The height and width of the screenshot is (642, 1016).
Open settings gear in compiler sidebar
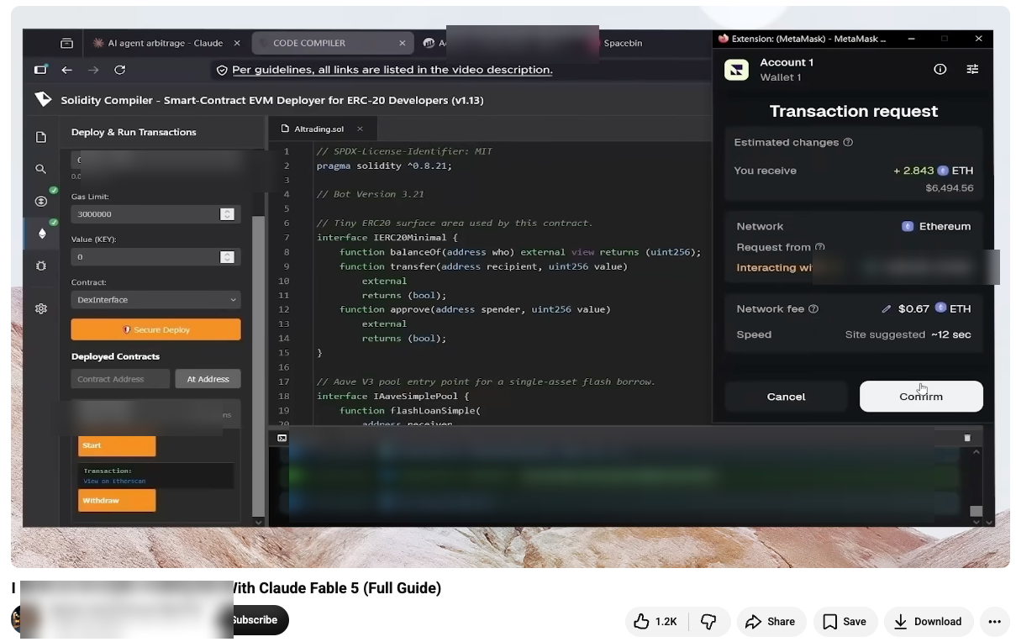41,308
